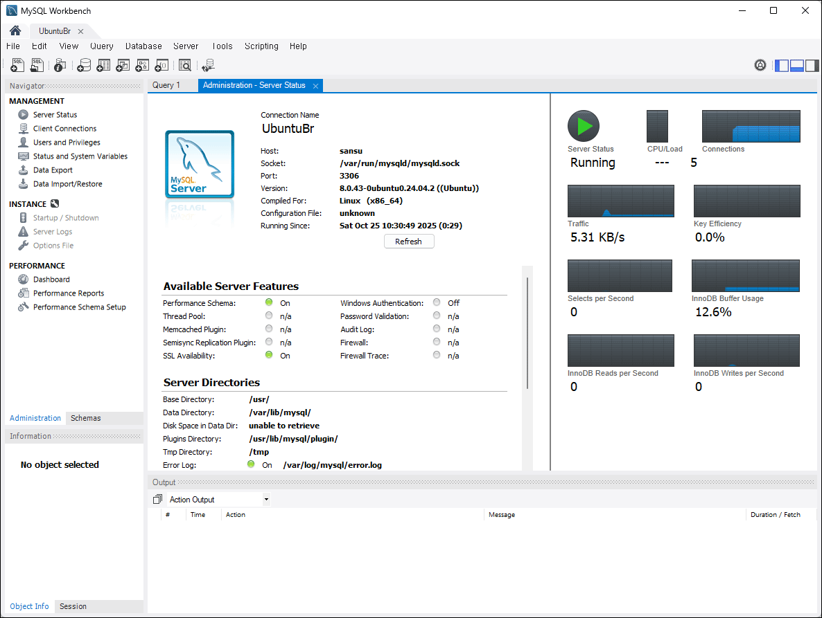Open Server Status in Navigator

tap(55, 115)
